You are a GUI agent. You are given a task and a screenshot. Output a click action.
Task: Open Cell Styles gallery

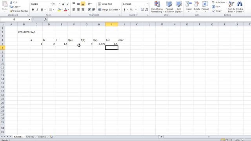click(178, 7)
